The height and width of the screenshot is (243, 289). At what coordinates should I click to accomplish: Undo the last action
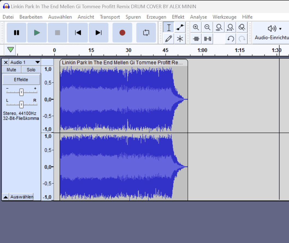tap(230, 39)
